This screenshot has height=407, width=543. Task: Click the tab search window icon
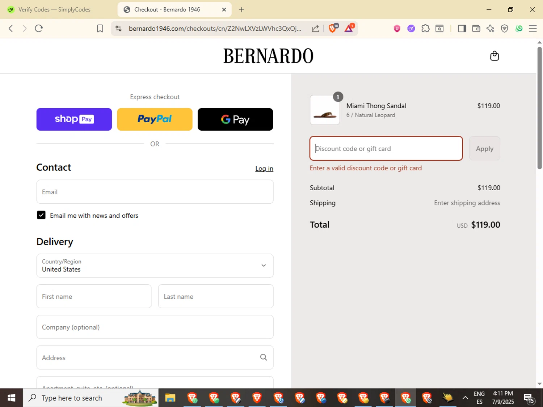click(x=439, y=29)
